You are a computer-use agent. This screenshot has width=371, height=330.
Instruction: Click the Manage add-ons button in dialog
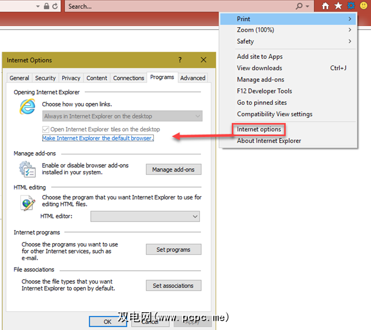(174, 169)
